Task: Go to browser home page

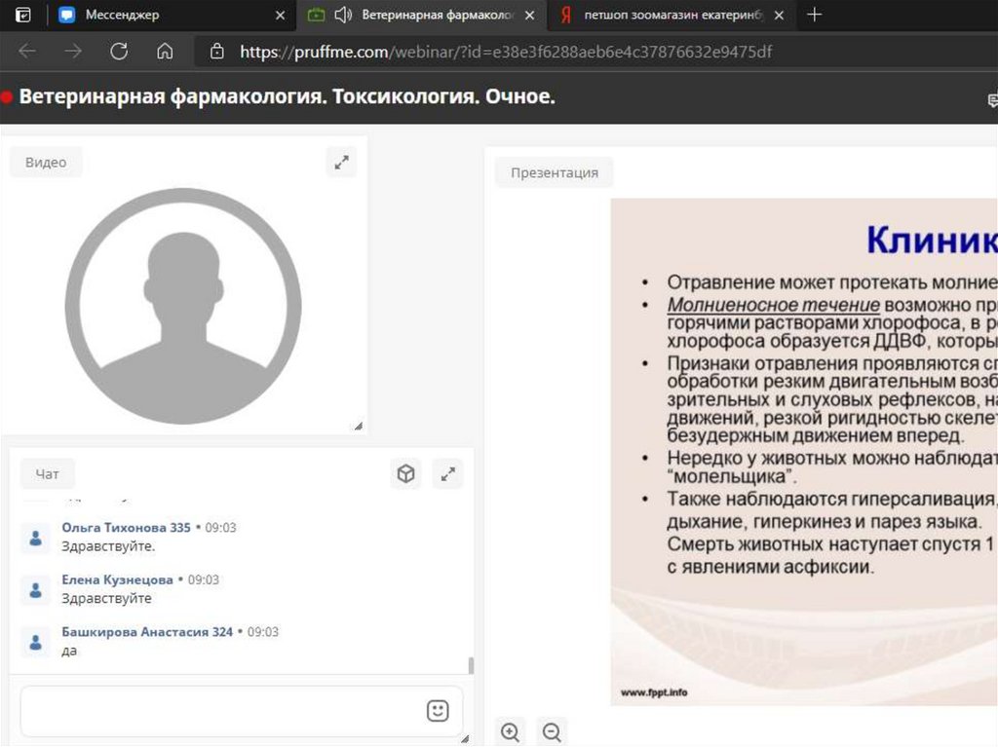Action: [x=165, y=52]
